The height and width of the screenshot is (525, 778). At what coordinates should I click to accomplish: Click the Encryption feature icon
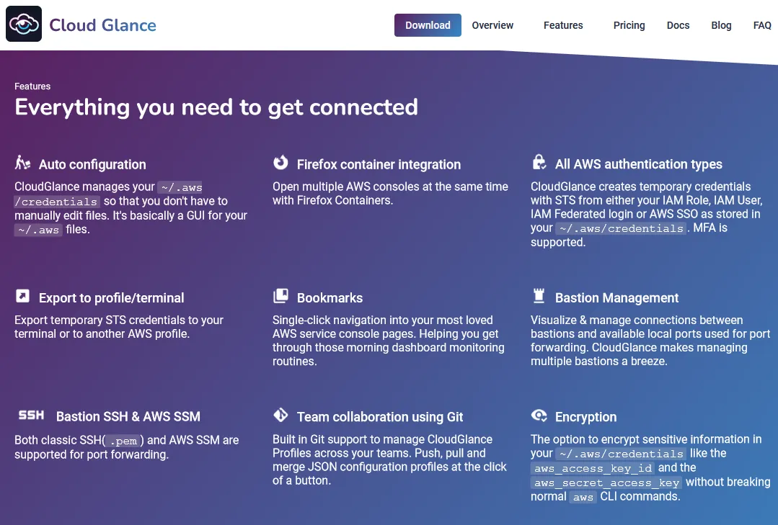click(x=539, y=416)
